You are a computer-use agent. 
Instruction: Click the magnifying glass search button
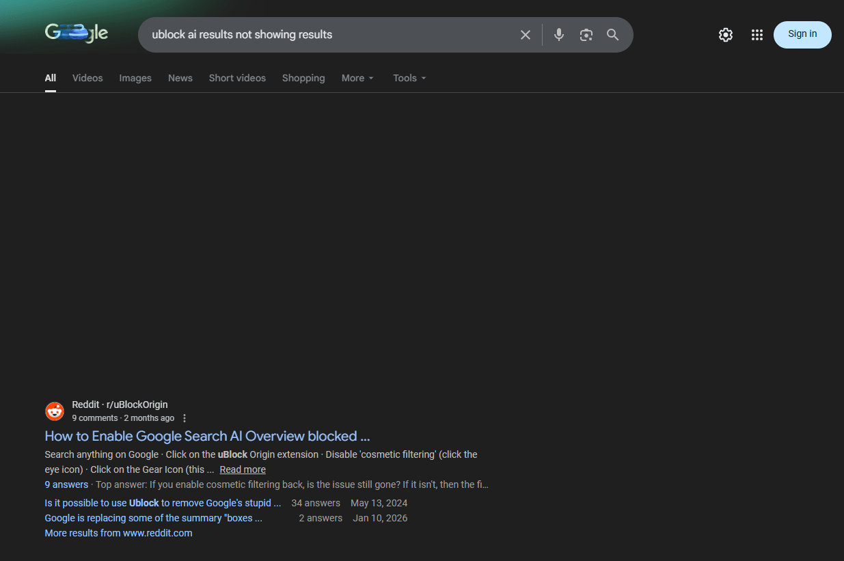point(613,35)
